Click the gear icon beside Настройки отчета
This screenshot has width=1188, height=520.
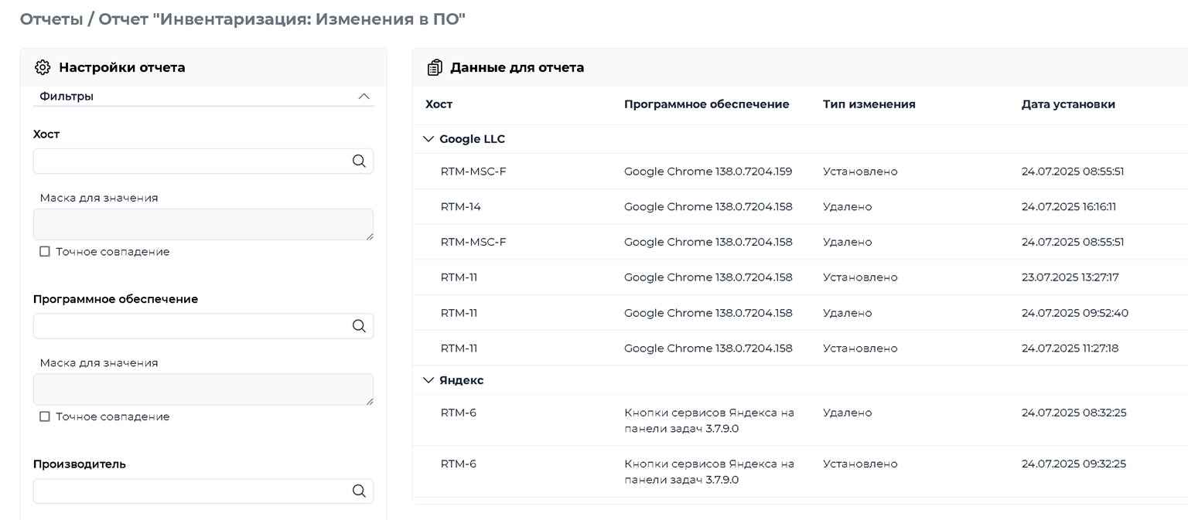tap(43, 67)
